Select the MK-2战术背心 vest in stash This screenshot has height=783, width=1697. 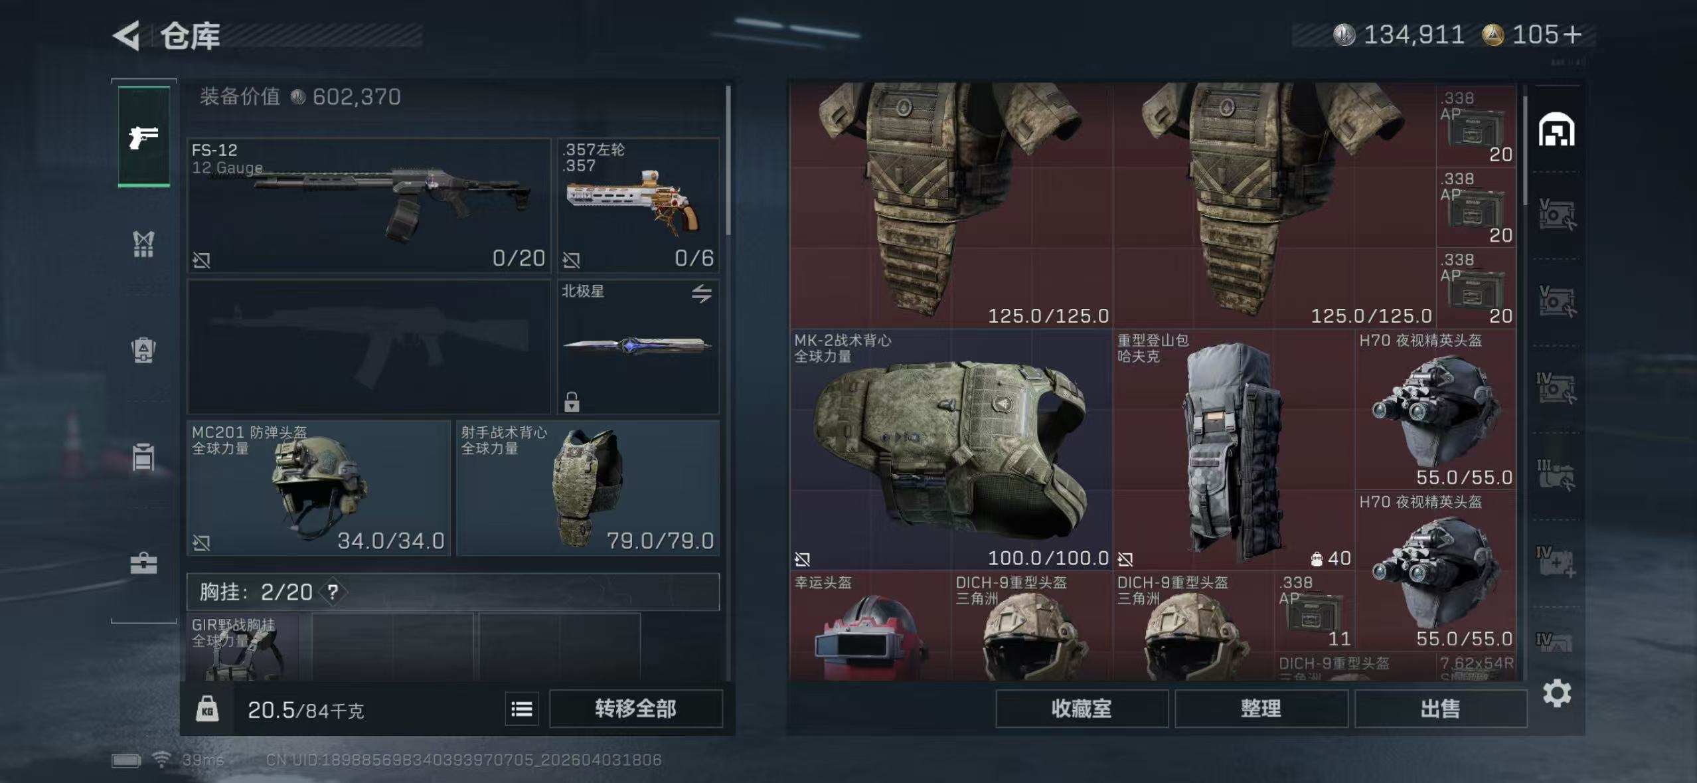[951, 450]
